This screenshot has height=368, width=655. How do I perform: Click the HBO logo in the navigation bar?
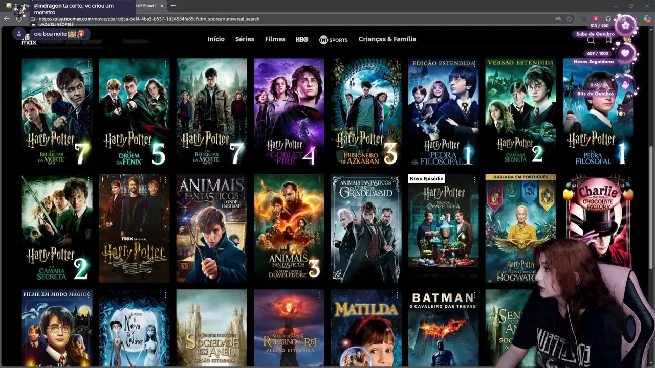point(302,39)
